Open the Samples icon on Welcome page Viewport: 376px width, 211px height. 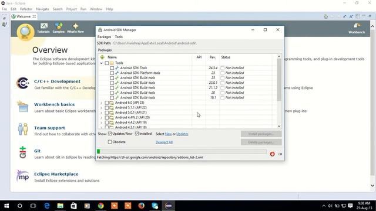coord(59,28)
